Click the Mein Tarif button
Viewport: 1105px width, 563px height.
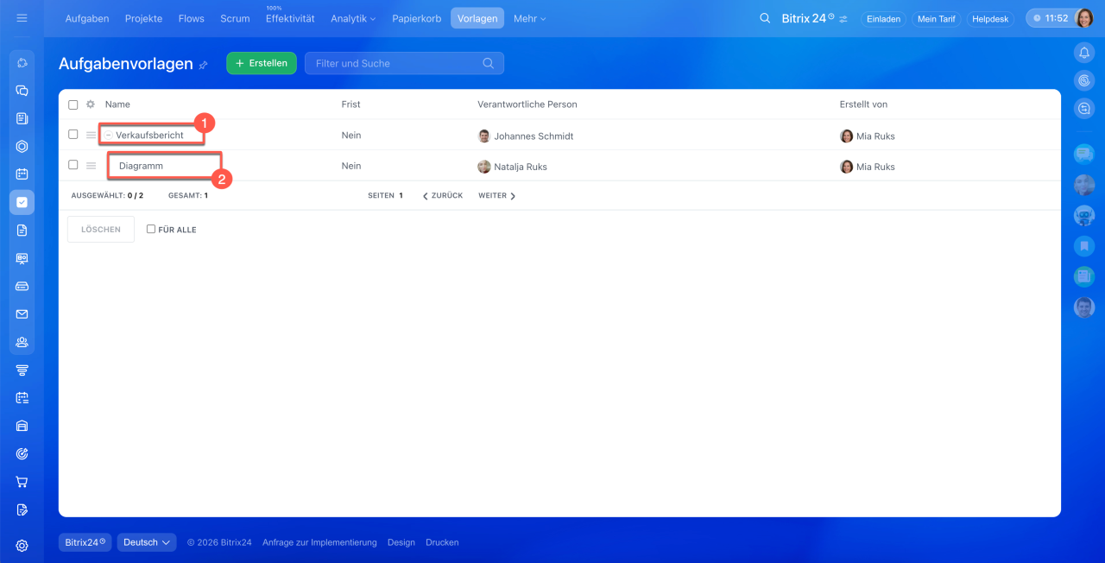click(x=936, y=19)
